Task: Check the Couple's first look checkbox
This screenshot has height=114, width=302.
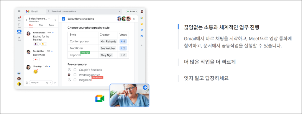Action: click(x=75, y=70)
